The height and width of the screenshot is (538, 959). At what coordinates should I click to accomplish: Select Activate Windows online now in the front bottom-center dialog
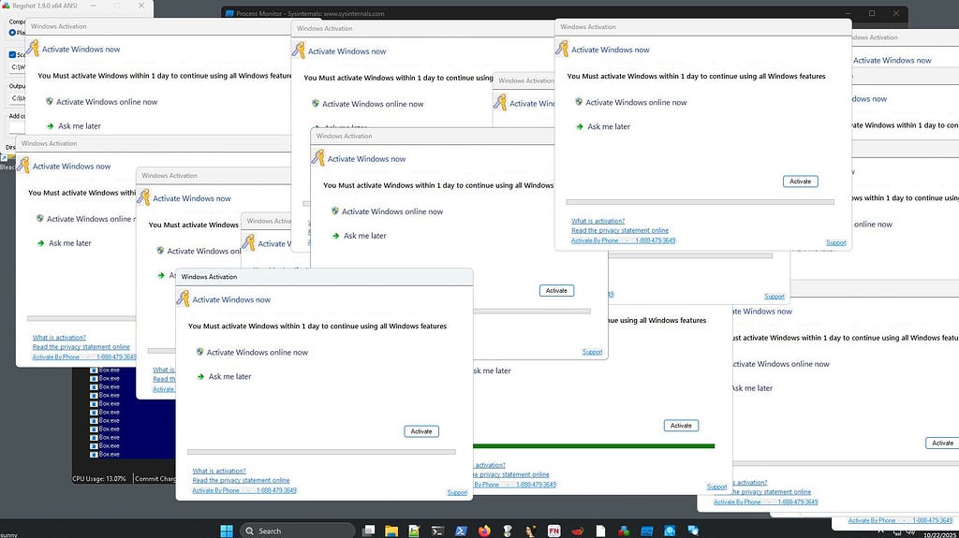click(x=258, y=352)
